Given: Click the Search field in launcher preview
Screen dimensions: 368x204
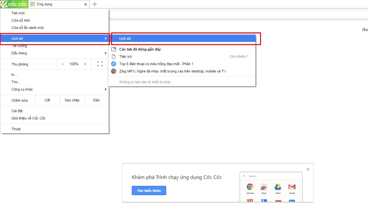Looking at the screenshot, I should pyautogui.click(x=271, y=176).
